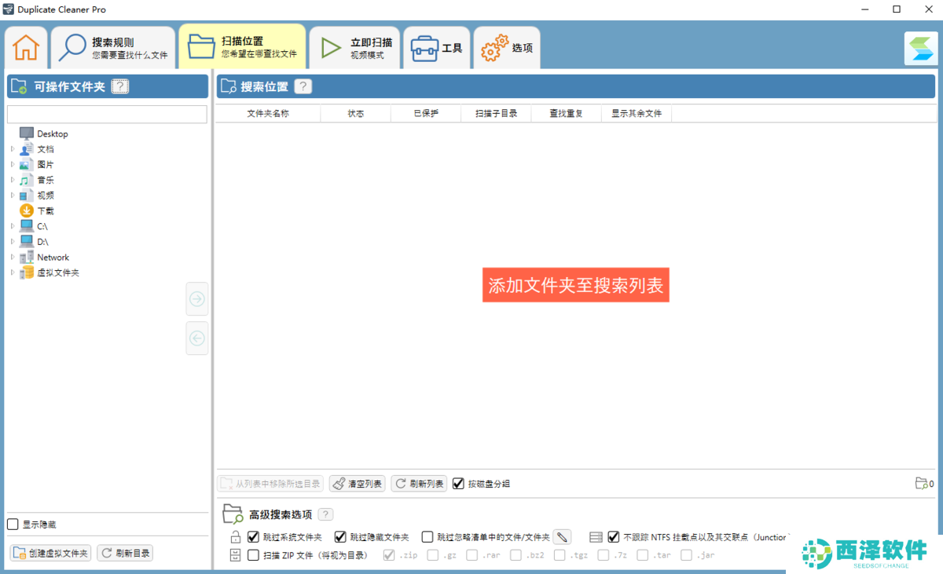Toggle 跳过忽略清单中的文件/文件夹 checkbox
The width and height of the screenshot is (943, 574).
click(427, 537)
